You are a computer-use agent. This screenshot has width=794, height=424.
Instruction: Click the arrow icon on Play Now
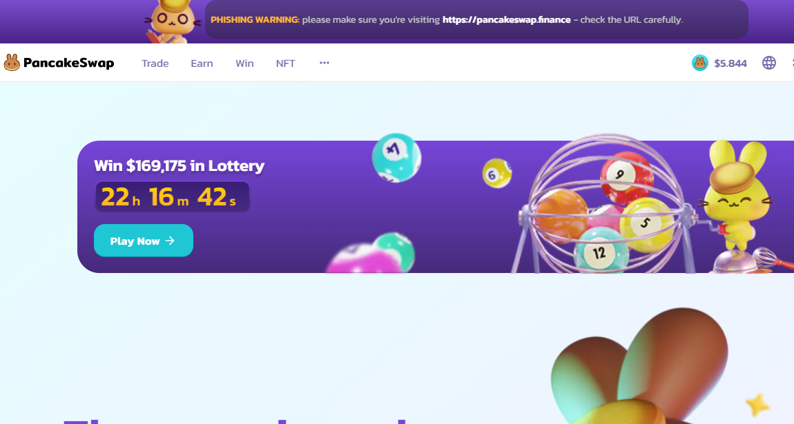170,241
